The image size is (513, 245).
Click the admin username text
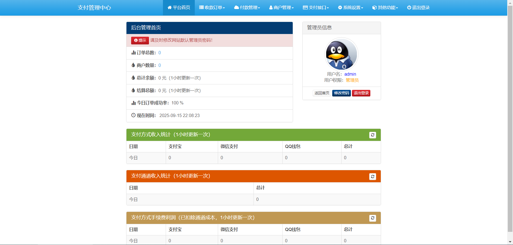point(350,74)
